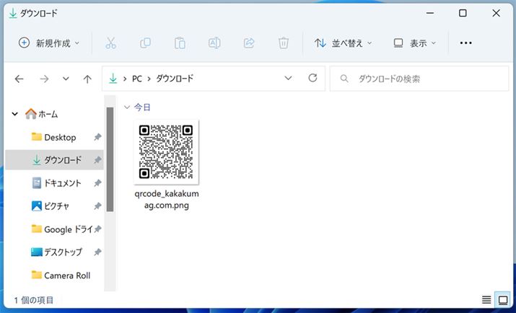Viewport: 516px width, 313px height.
Task: Click the navigation pane scrollbar
Action: [x=110, y=159]
